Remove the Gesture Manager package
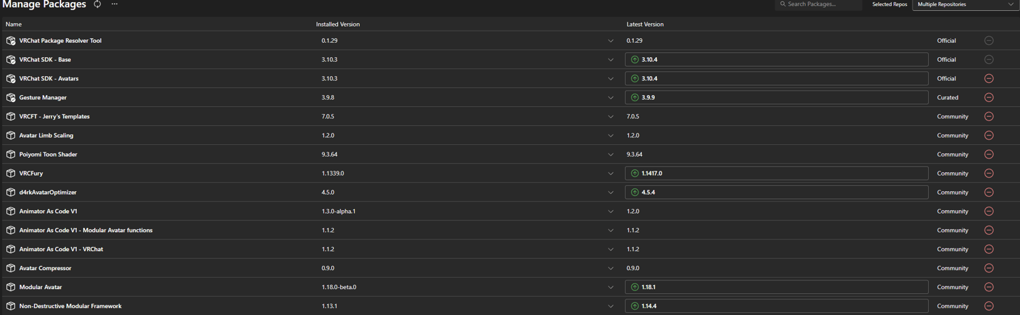Image resolution: width=1020 pixels, height=315 pixels. click(989, 97)
